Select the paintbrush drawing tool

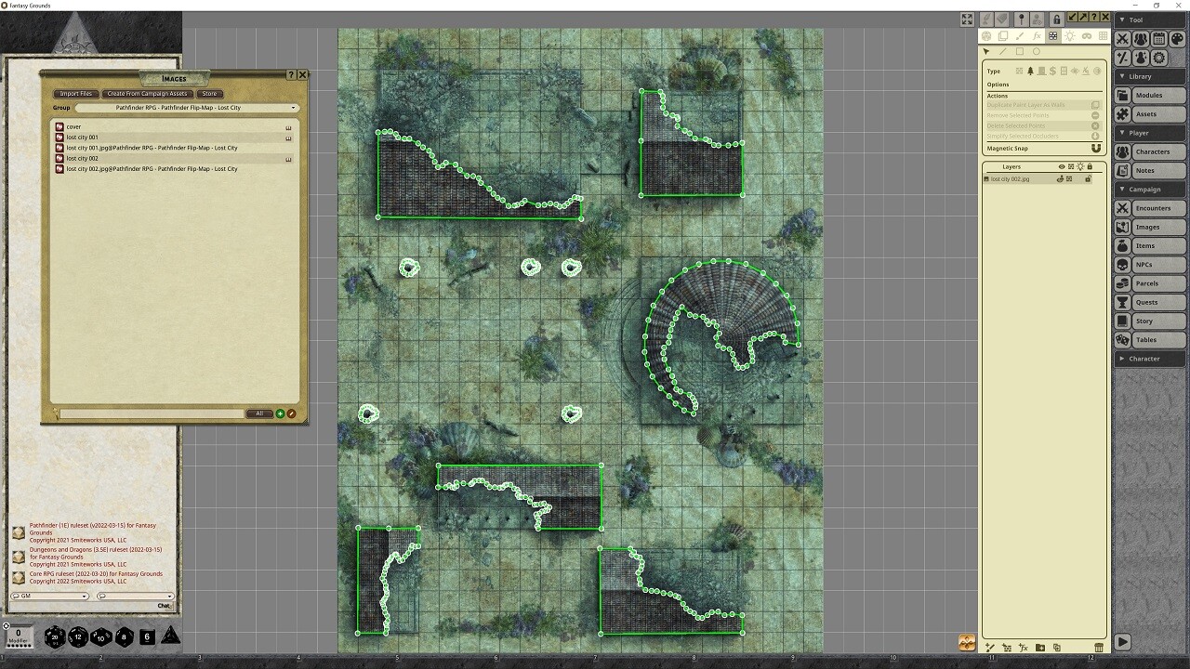(1020, 36)
